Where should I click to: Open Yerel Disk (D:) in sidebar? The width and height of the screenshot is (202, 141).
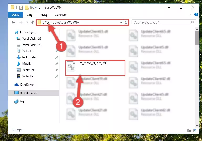click(x=32, y=45)
